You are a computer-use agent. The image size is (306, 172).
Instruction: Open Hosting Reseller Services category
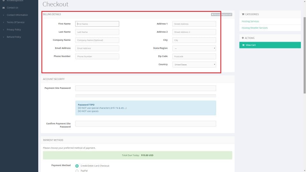pos(255,28)
